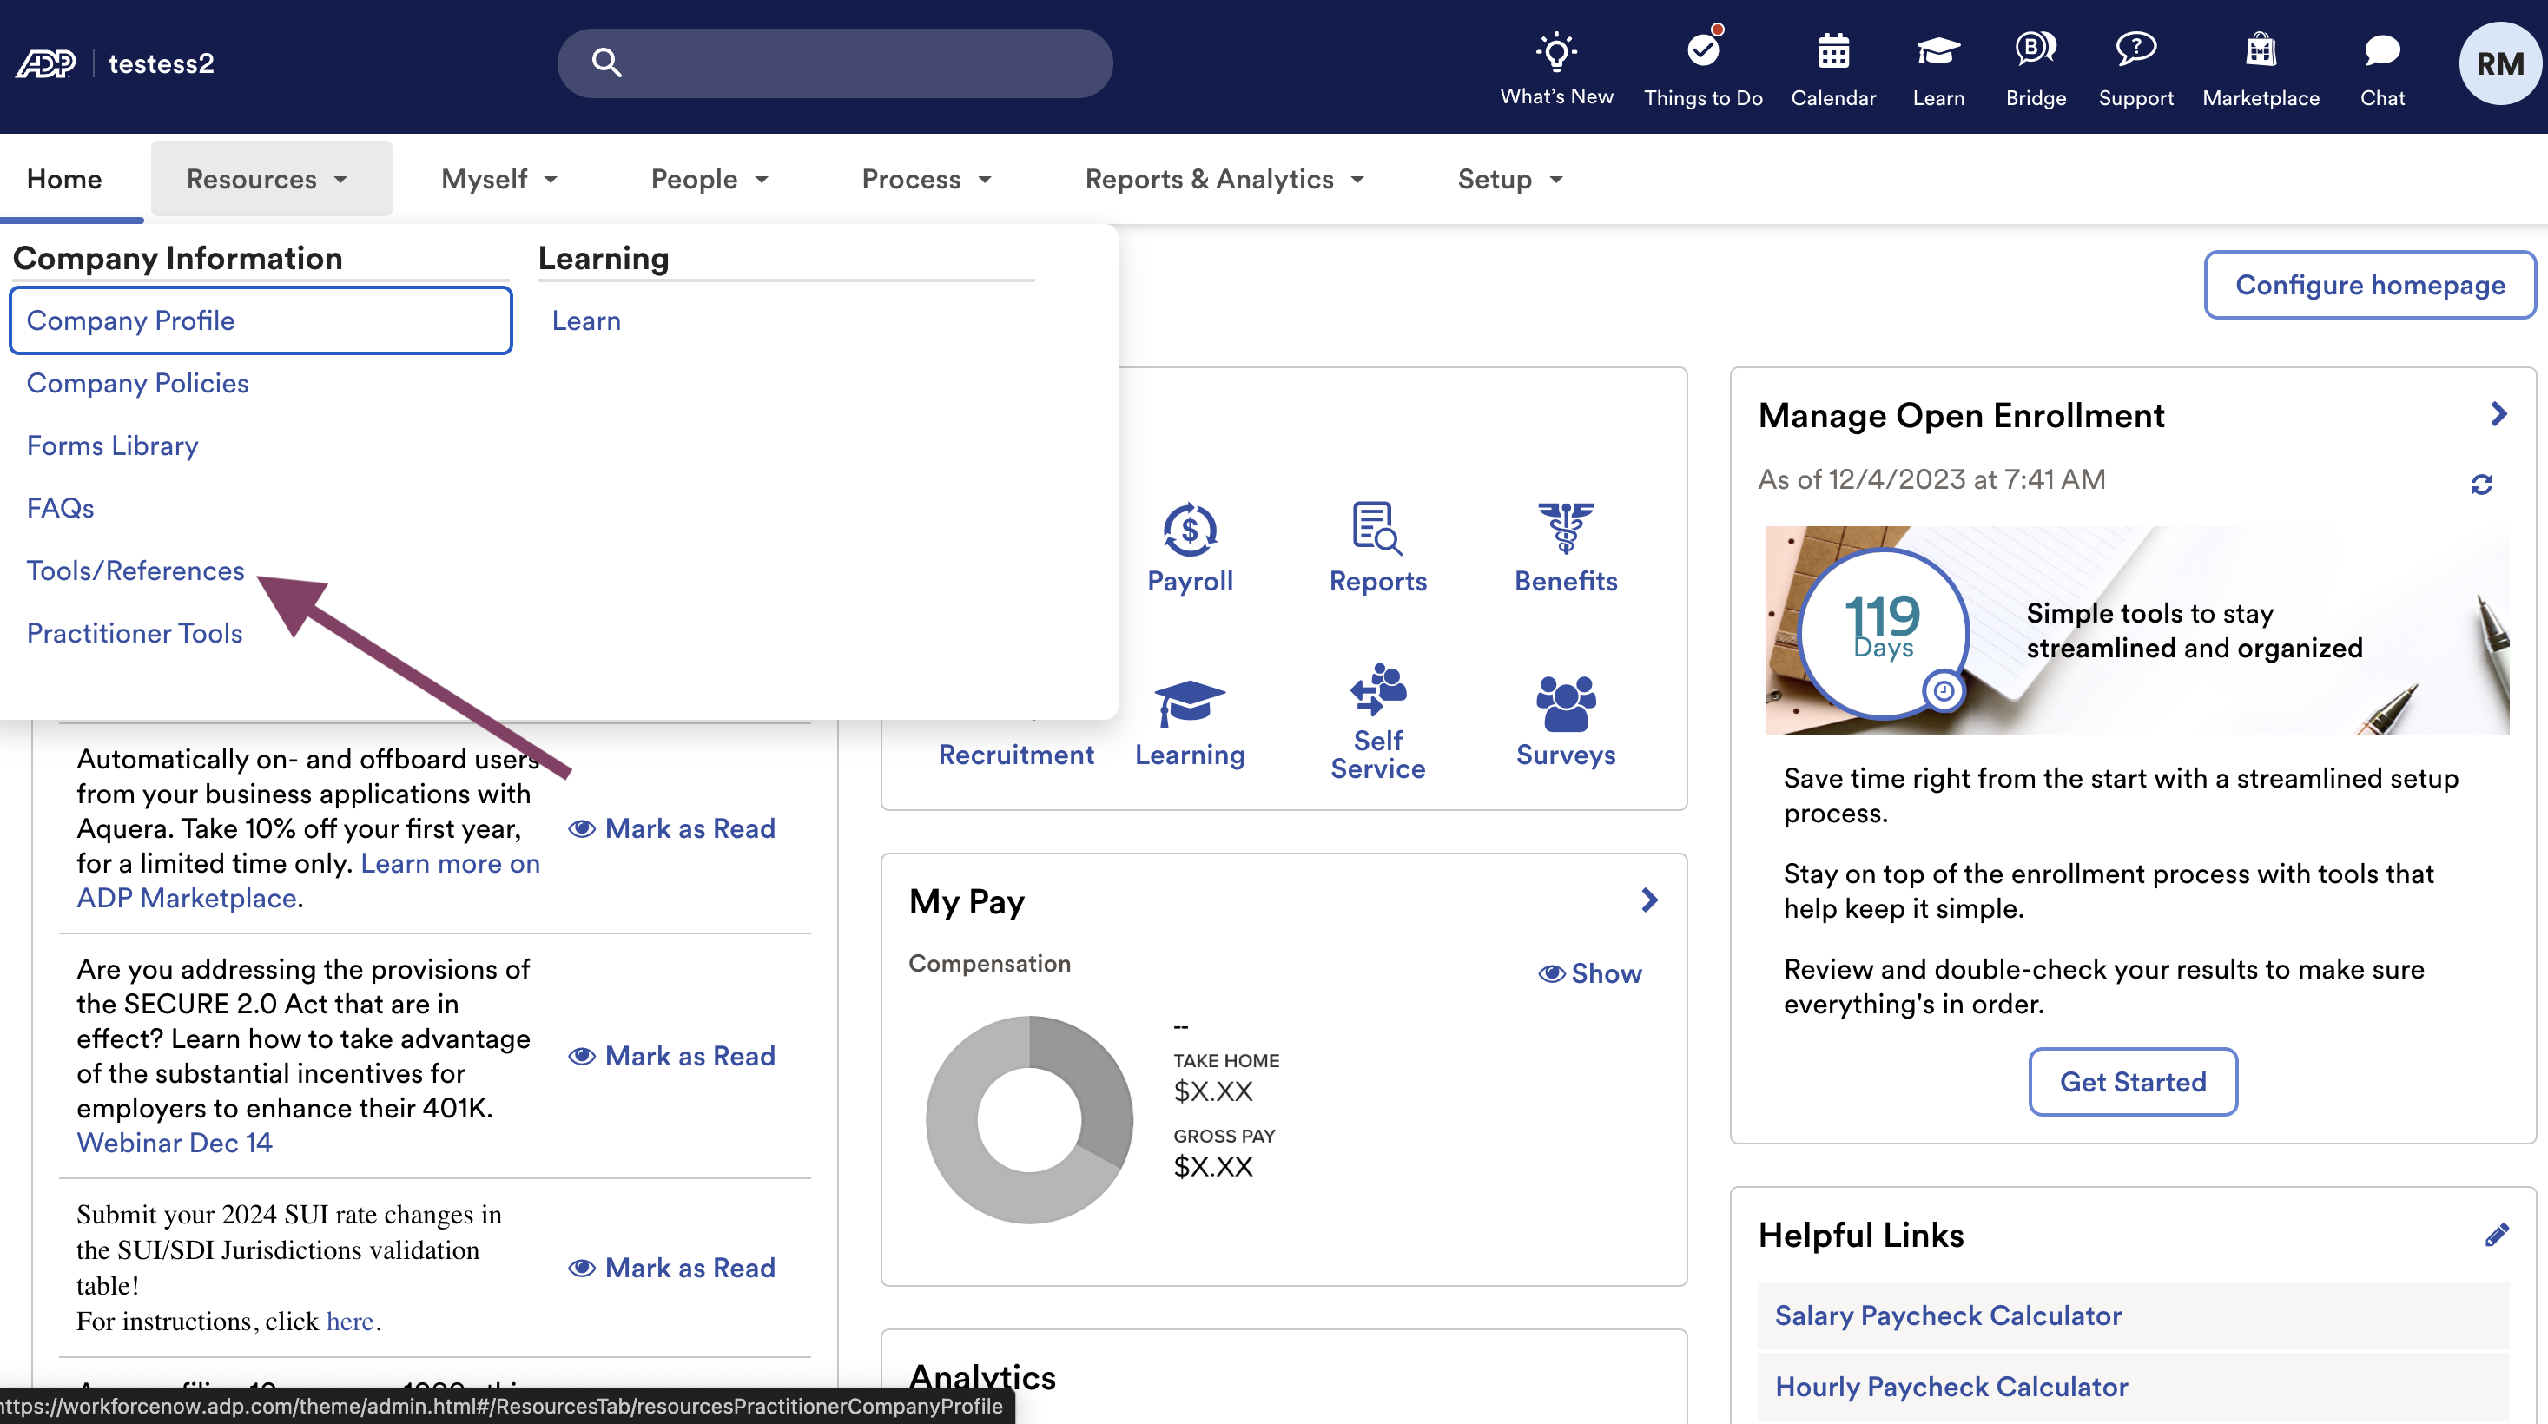2548x1424 pixels.
Task: Select Company Policies menu item
Action: click(x=137, y=383)
